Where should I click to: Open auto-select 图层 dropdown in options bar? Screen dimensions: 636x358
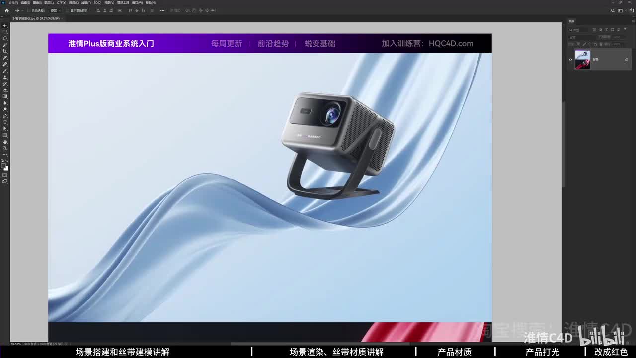pos(55,10)
